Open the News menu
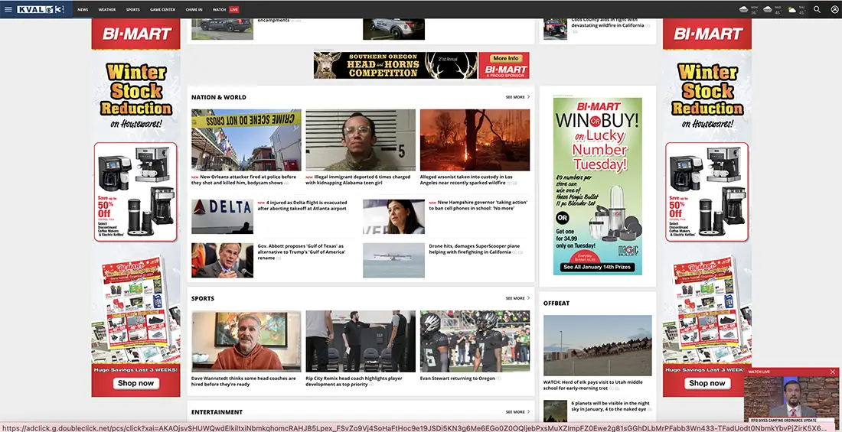Screen dimensions: 842x432 [x=82, y=10]
